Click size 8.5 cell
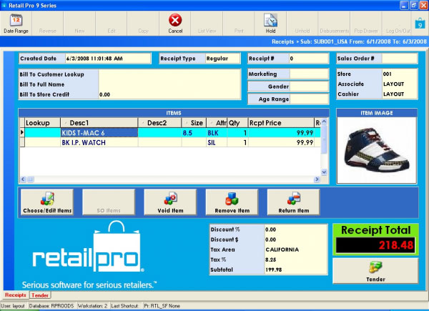The image size is (429, 311). coord(194,133)
